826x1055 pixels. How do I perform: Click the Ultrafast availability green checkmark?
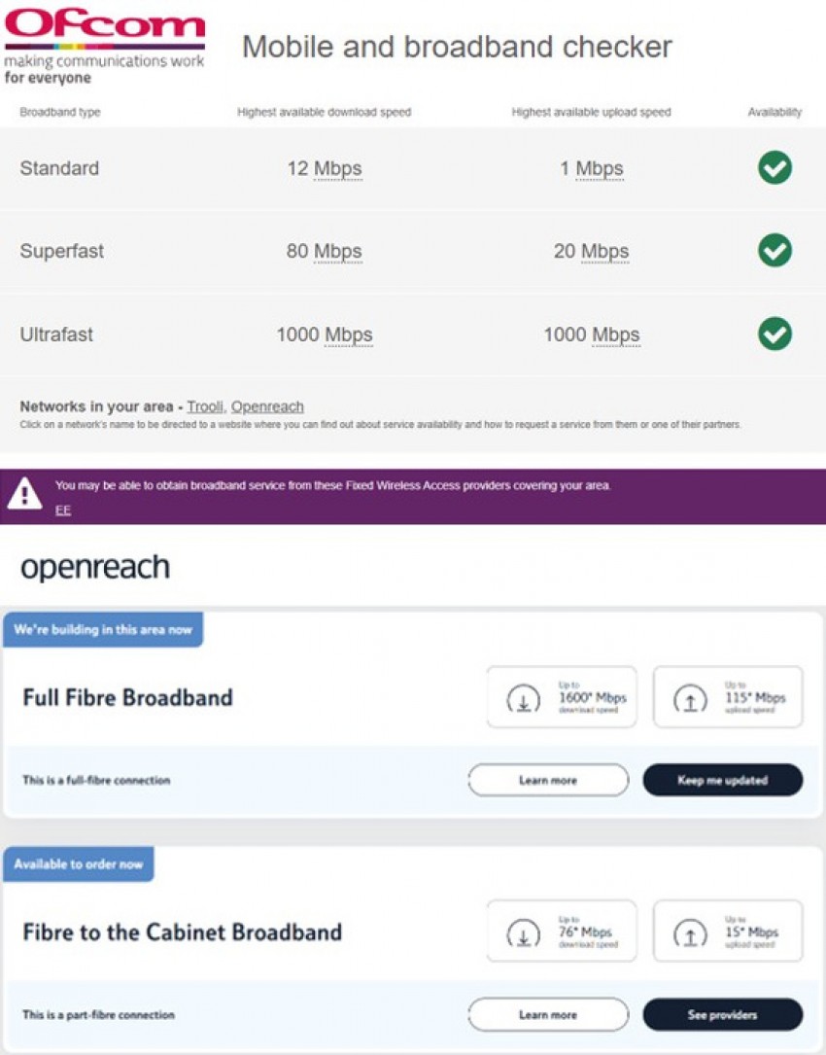coord(774,334)
